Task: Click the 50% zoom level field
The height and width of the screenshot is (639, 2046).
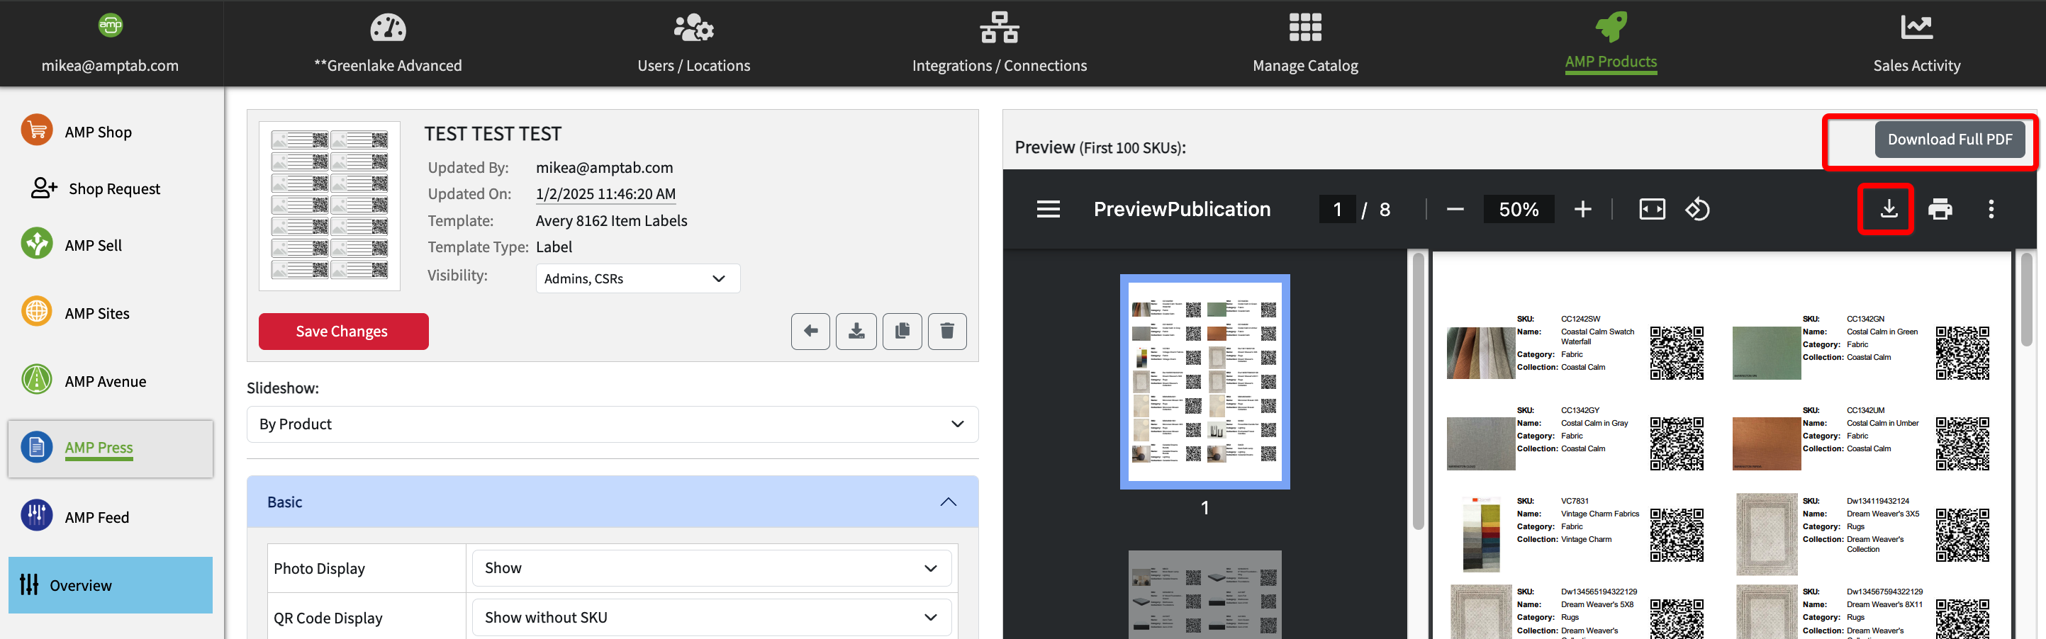Action: [1519, 209]
